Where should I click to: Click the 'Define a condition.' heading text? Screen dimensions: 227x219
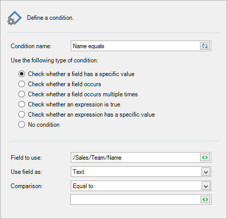(x=50, y=18)
